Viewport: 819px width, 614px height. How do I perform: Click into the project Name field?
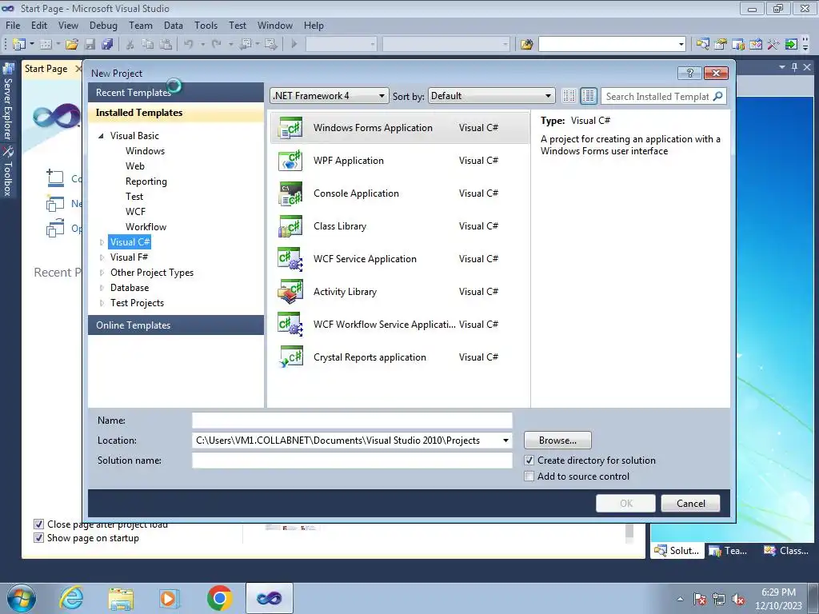coord(352,421)
